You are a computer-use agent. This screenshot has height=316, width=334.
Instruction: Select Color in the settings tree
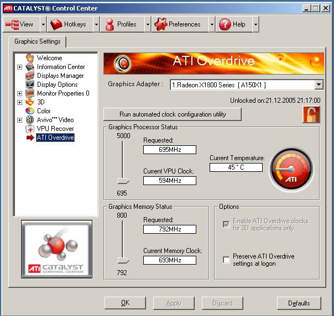point(44,111)
